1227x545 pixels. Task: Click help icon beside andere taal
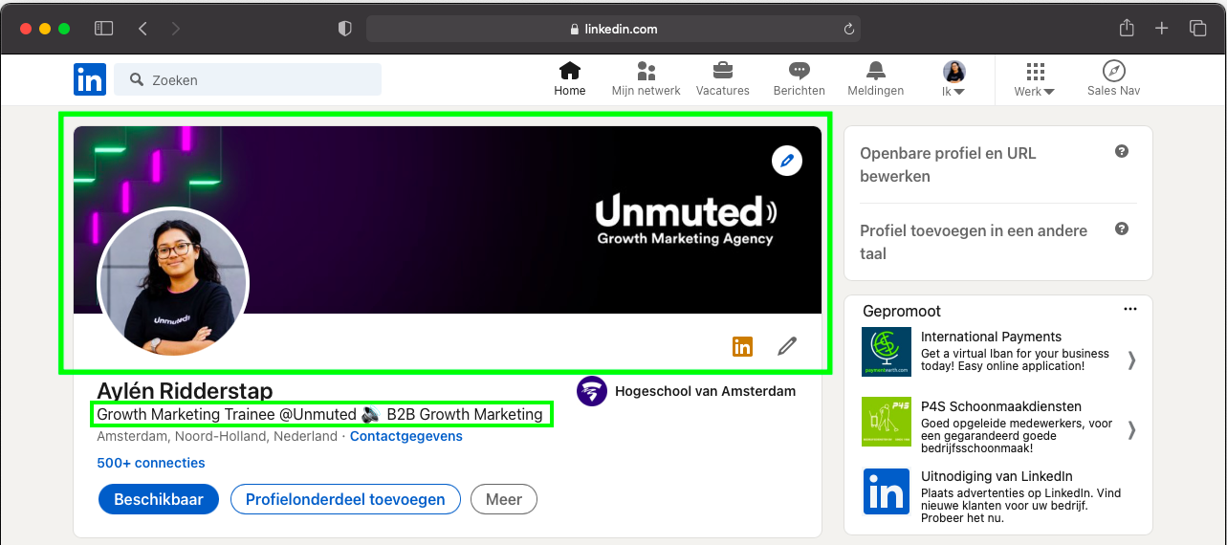[x=1122, y=229]
